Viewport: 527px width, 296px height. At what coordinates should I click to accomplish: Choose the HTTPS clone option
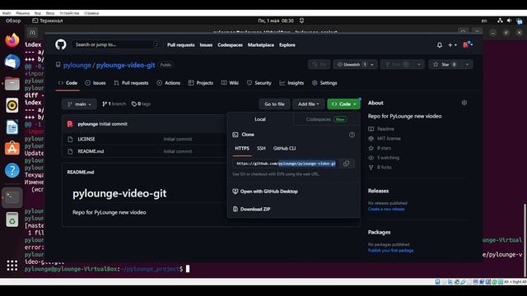click(x=242, y=148)
